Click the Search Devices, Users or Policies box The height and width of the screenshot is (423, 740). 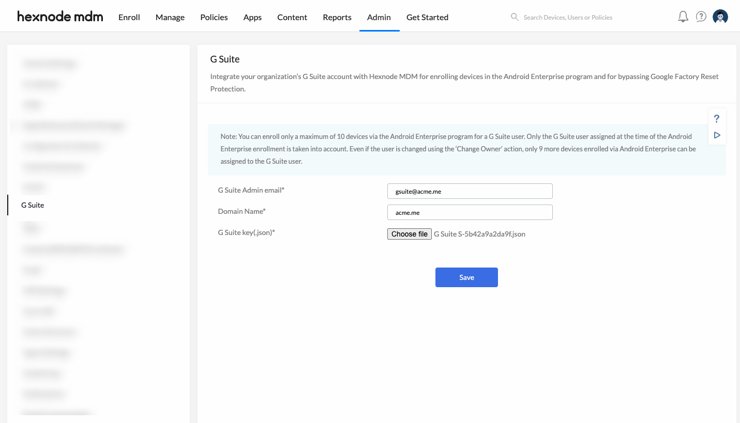568,17
